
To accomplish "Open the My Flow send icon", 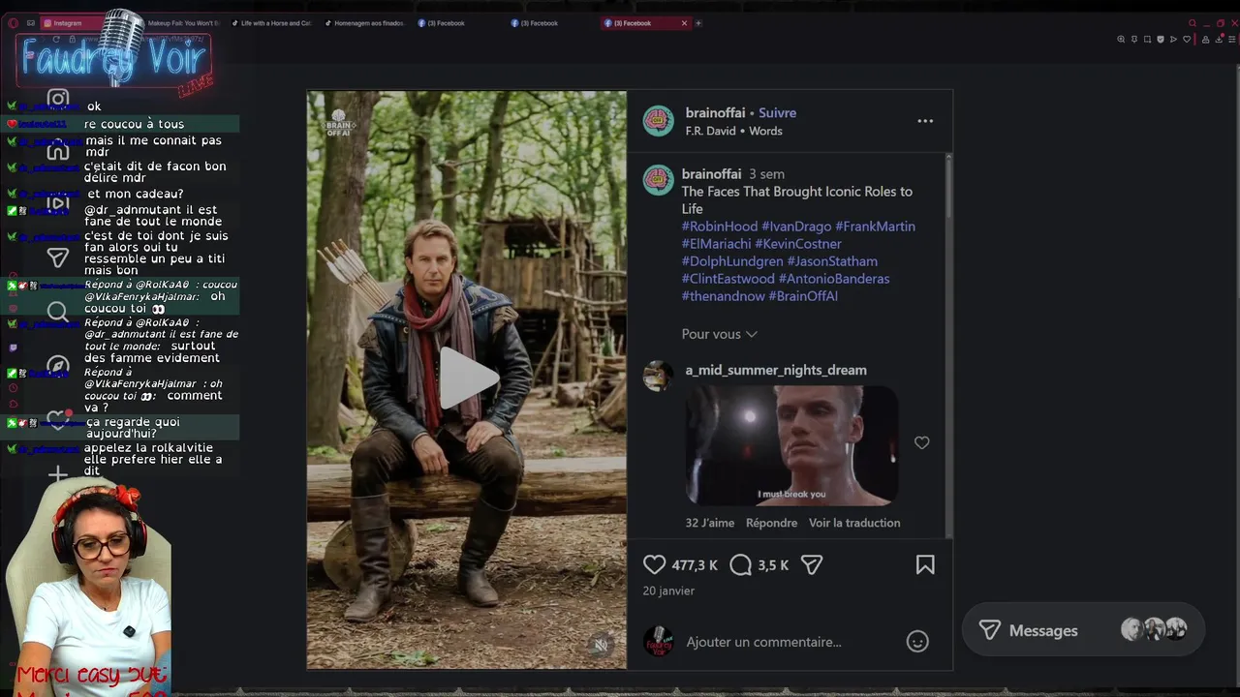I will (x=1173, y=40).
